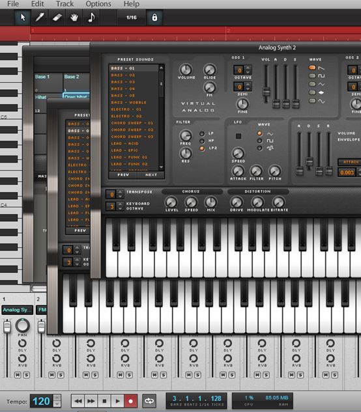Click the filter FREQ knob

[186, 135]
